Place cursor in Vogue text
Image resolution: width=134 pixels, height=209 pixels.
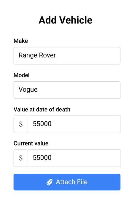tap(28, 90)
